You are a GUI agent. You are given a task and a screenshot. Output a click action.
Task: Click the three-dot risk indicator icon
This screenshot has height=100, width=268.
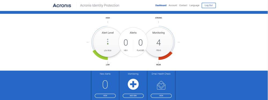click(x=108, y=42)
